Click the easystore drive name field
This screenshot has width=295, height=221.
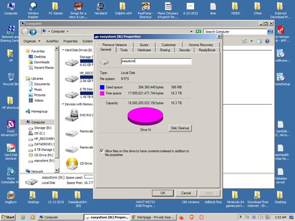click(x=155, y=61)
